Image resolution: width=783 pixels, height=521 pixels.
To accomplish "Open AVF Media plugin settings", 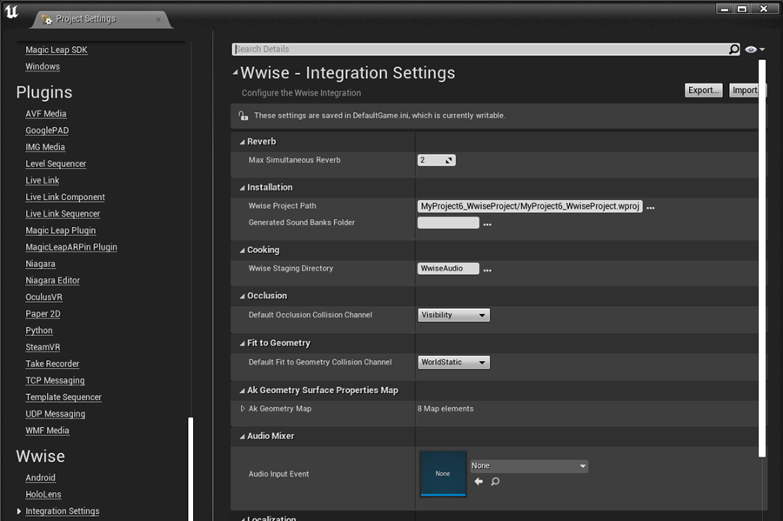I will (46, 114).
